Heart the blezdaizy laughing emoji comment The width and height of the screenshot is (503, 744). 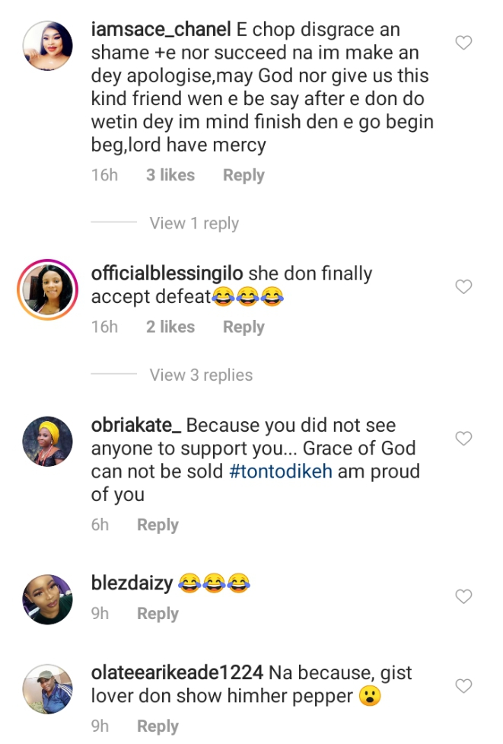(463, 596)
